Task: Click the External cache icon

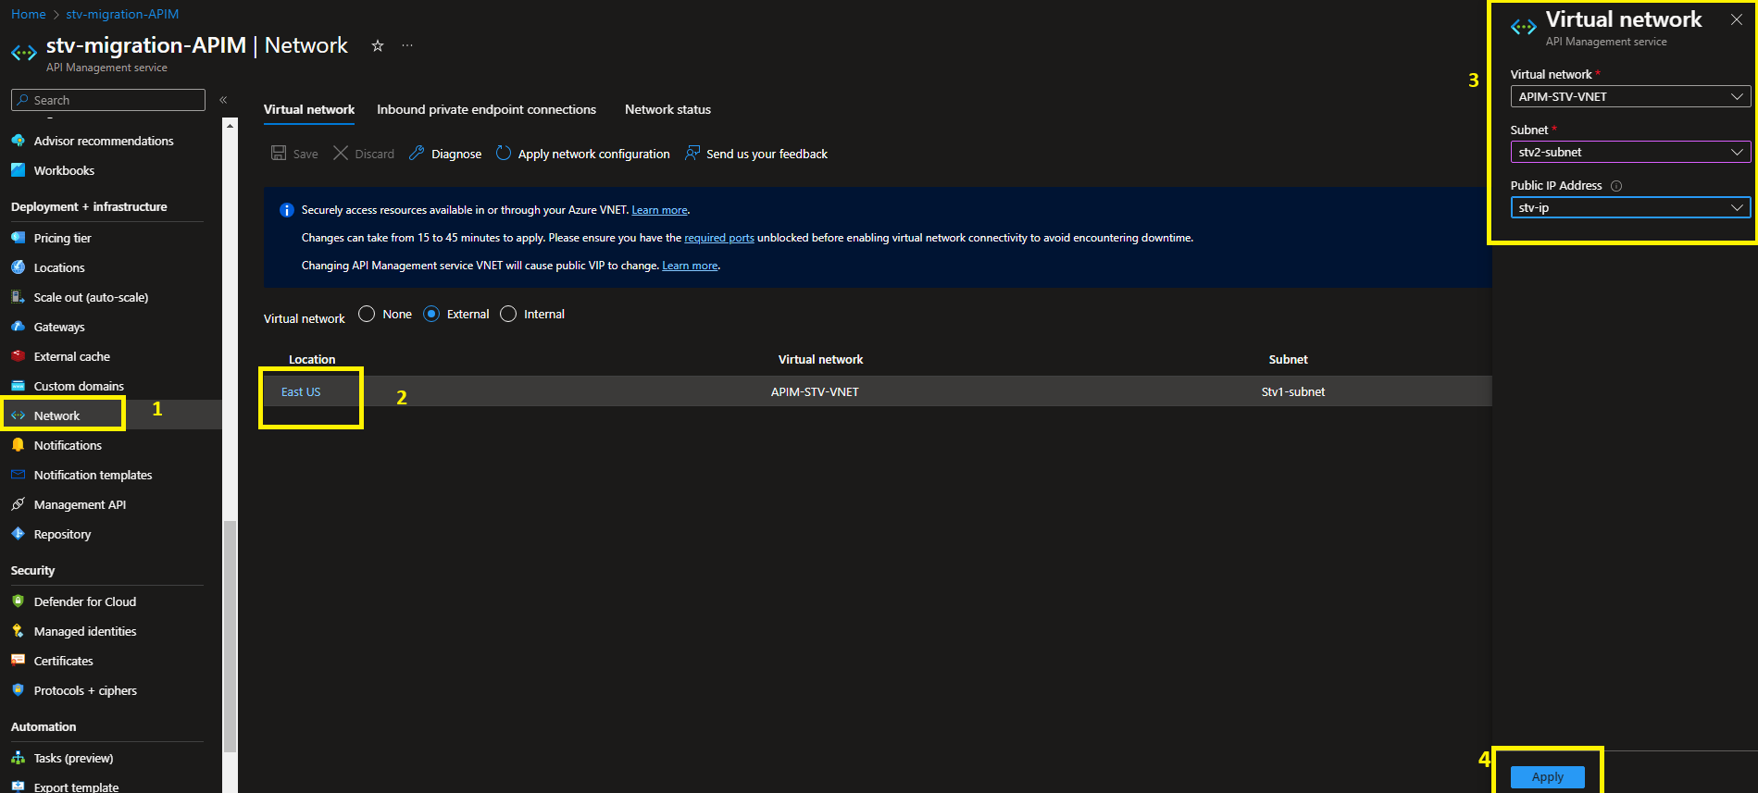Action: (18, 356)
